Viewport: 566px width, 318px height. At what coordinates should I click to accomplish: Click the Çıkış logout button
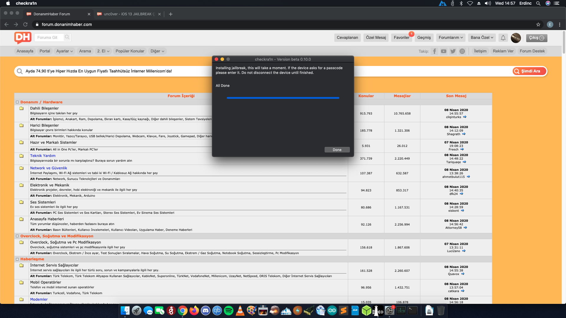[537, 38]
